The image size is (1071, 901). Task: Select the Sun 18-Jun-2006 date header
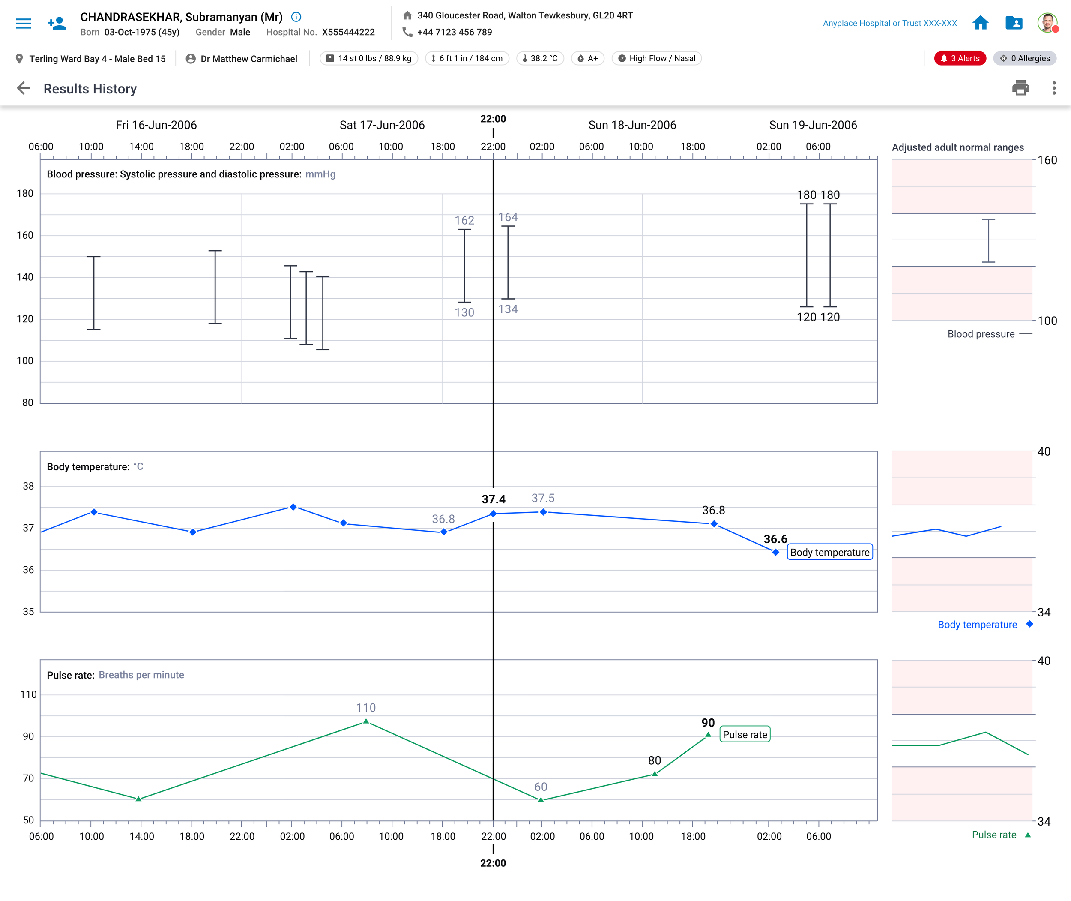coord(632,125)
